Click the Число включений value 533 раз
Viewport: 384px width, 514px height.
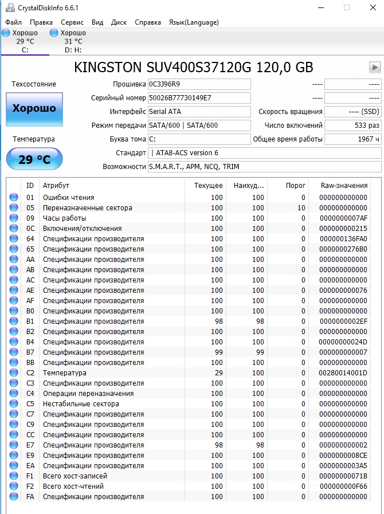click(353, 125)
